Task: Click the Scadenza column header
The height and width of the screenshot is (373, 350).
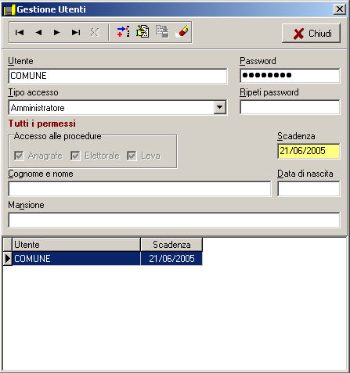Action: (171, 245)
